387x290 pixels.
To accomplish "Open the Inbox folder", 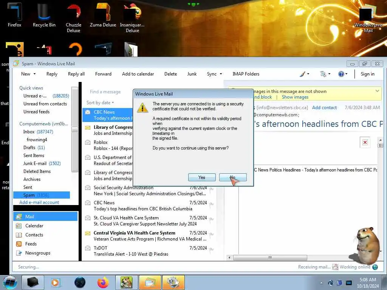I will tap(38, 132).
